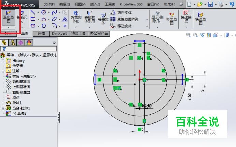Screen dimensions: 236x147
Task: Open the 工具(T) menu
Action: click(x=110, y=4)
